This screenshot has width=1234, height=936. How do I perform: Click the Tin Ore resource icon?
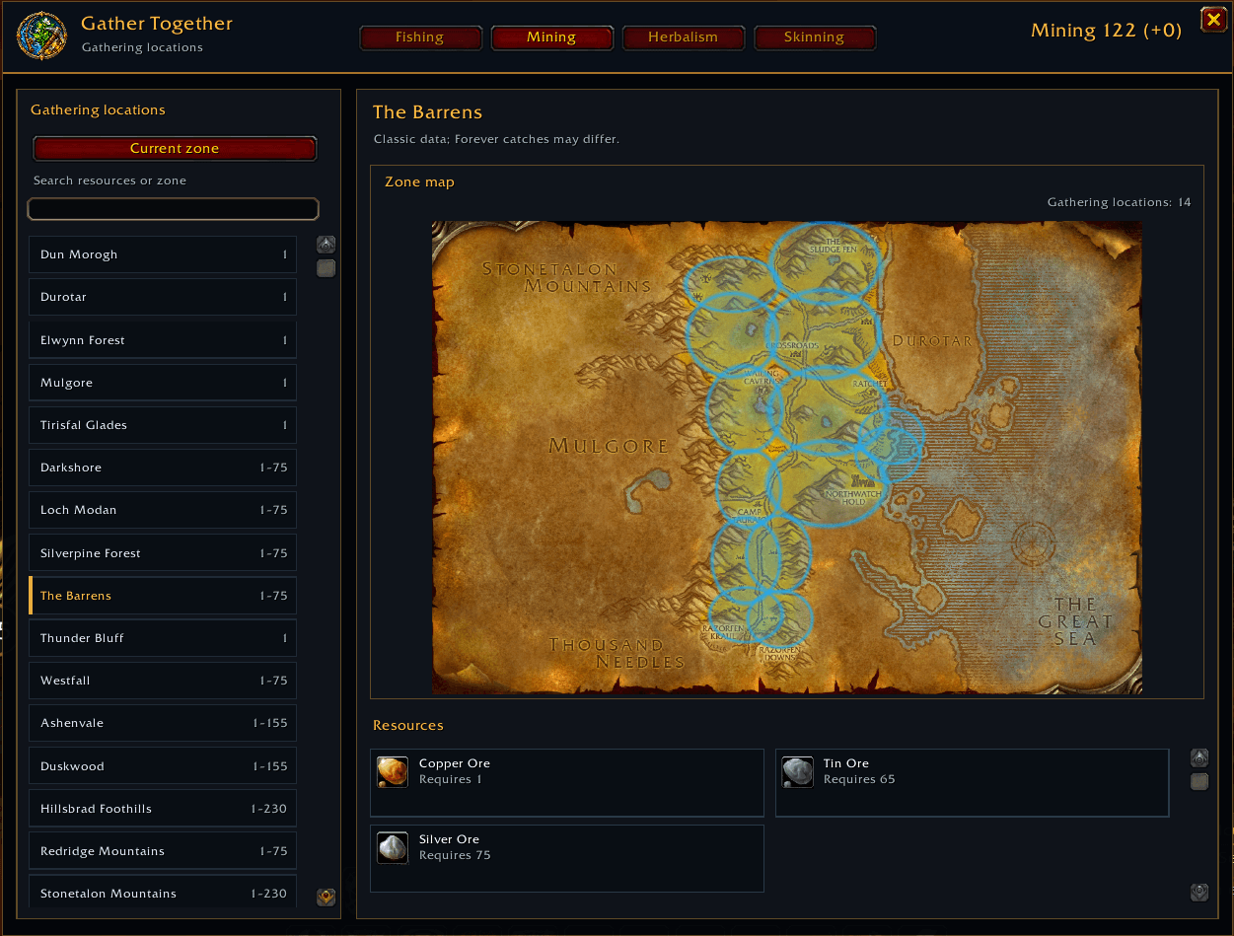(797, 771)
